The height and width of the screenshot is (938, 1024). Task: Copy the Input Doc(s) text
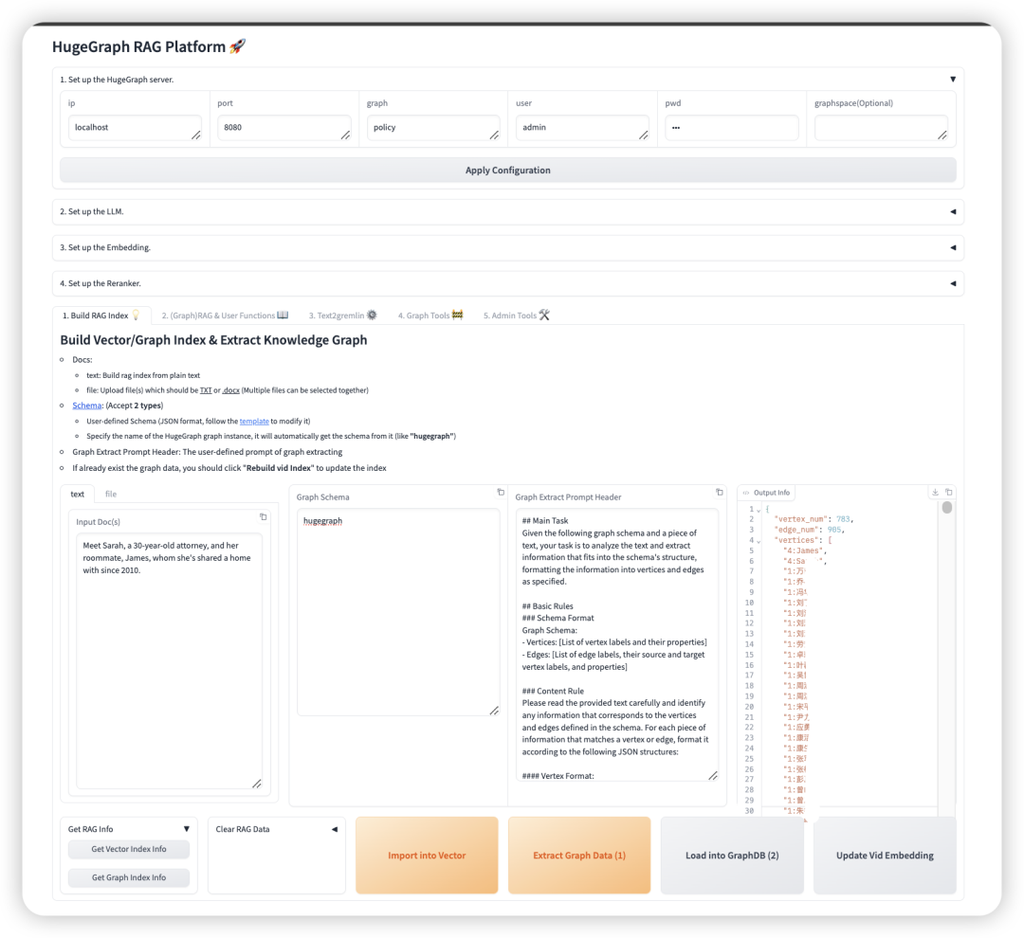pyautogui.click(x=264, y=517)
